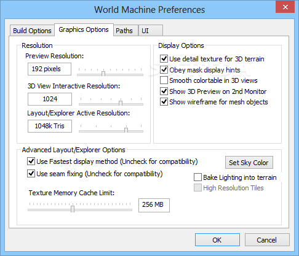The image size is (299, 256).
Task: Click the Preview Resolution slider thumb
Action: [x=103, y=74]
